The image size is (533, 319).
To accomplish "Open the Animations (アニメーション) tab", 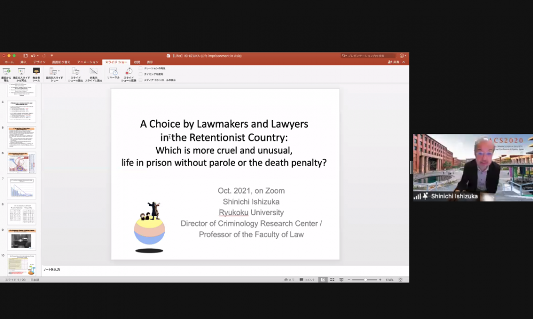I will [88, 62].
